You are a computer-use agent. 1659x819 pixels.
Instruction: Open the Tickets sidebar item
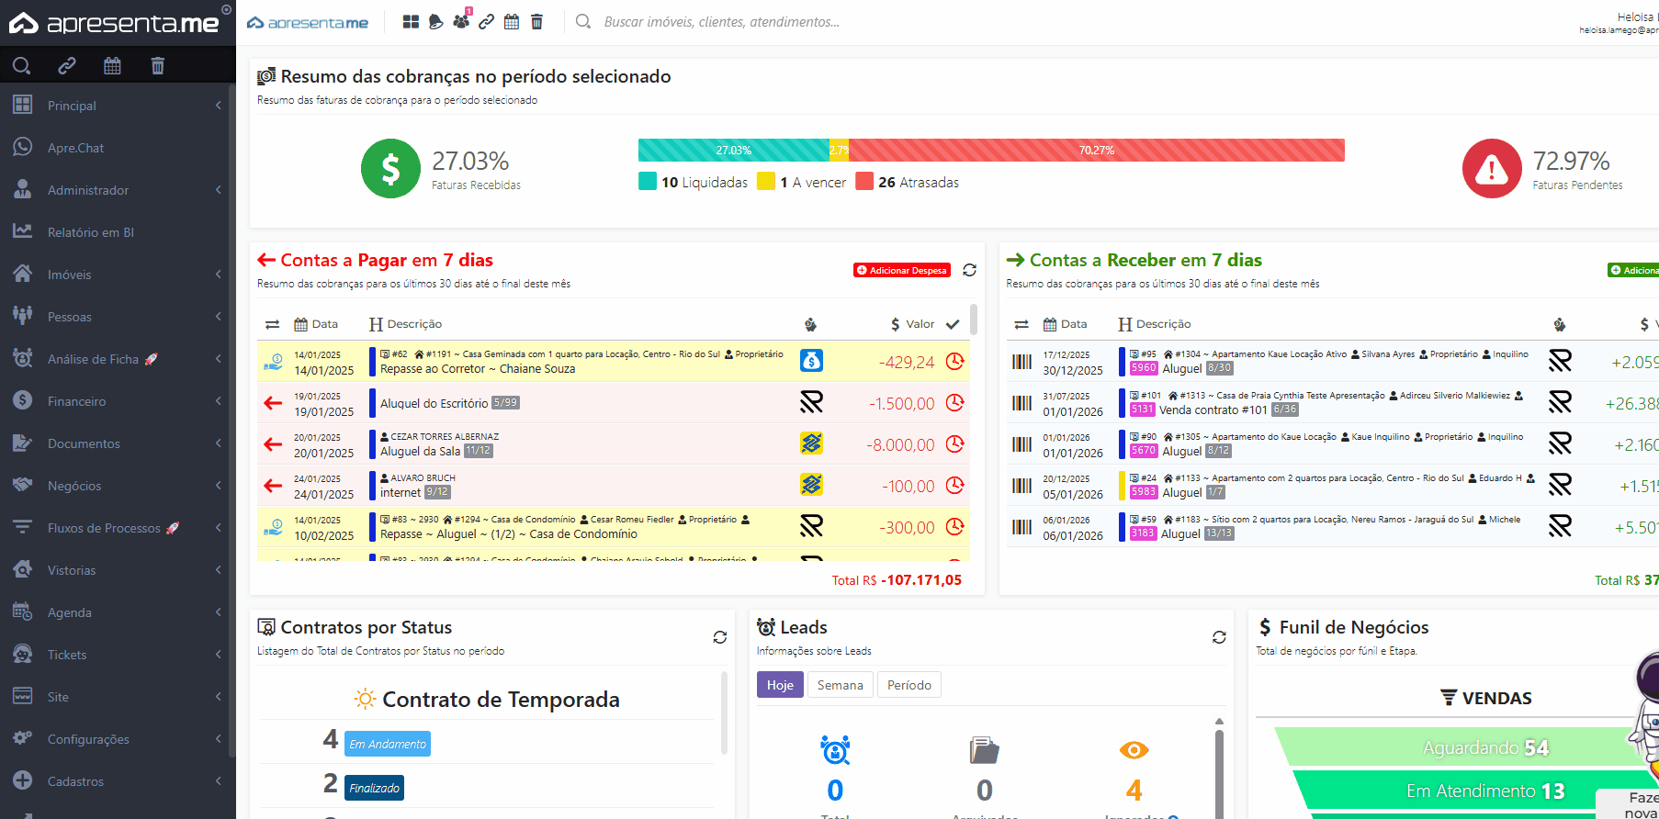click(x=118, y=655)
